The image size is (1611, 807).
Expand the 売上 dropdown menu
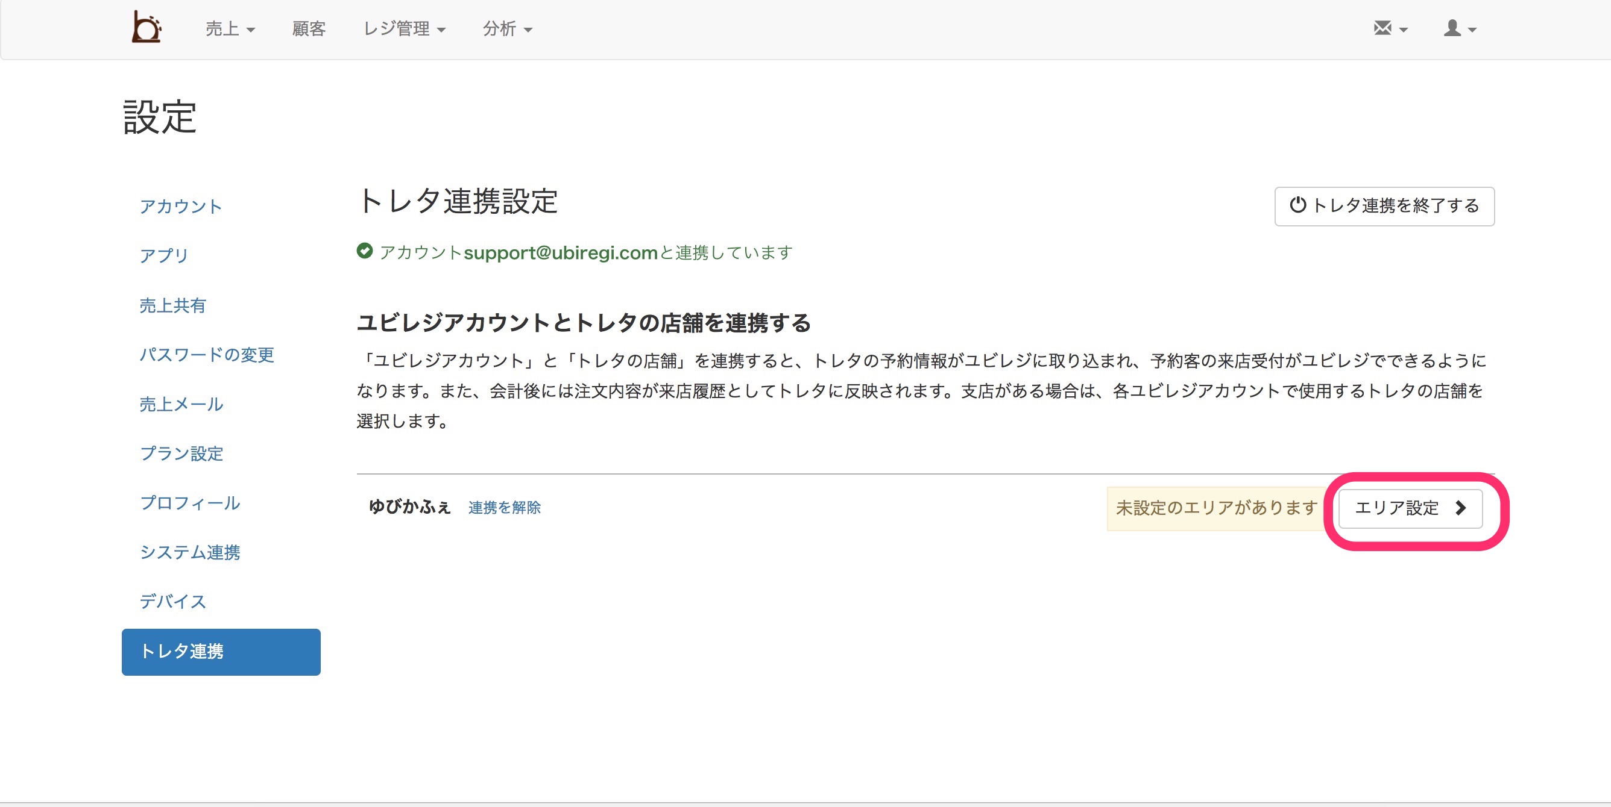tap(230, 29)
